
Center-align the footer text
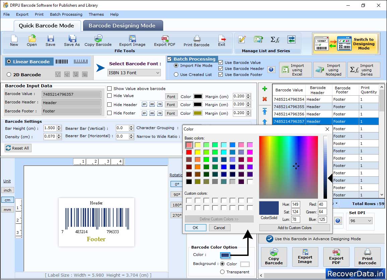[152, 113]
